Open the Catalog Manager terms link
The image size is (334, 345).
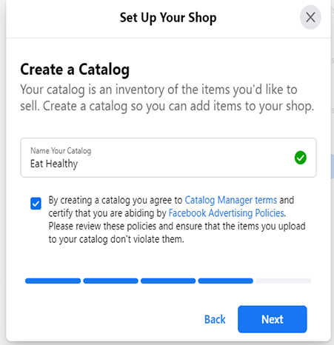tap(231, 200)
